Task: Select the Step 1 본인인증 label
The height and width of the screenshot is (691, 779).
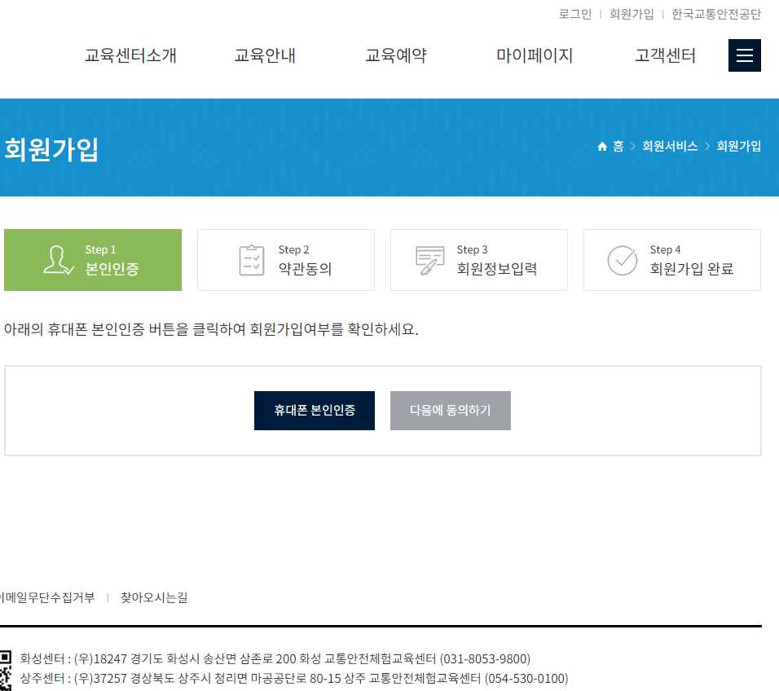Action: 112,260
